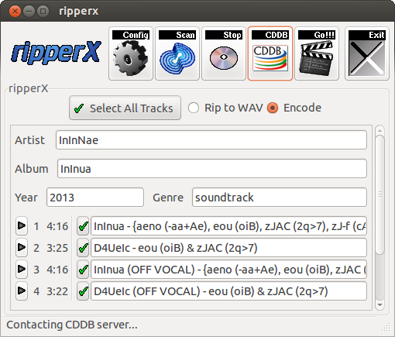Click Select All Tracks button
395x337 pixels.
(125, 108)
